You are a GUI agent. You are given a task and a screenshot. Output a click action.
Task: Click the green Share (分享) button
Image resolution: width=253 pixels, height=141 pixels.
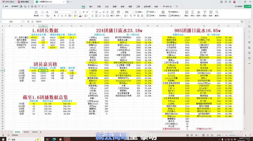pyautogui.click(x=248, y=6)
